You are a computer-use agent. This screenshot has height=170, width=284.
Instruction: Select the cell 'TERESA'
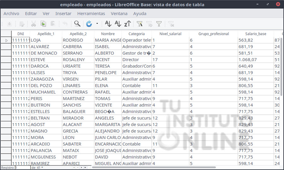pos(108,66)
